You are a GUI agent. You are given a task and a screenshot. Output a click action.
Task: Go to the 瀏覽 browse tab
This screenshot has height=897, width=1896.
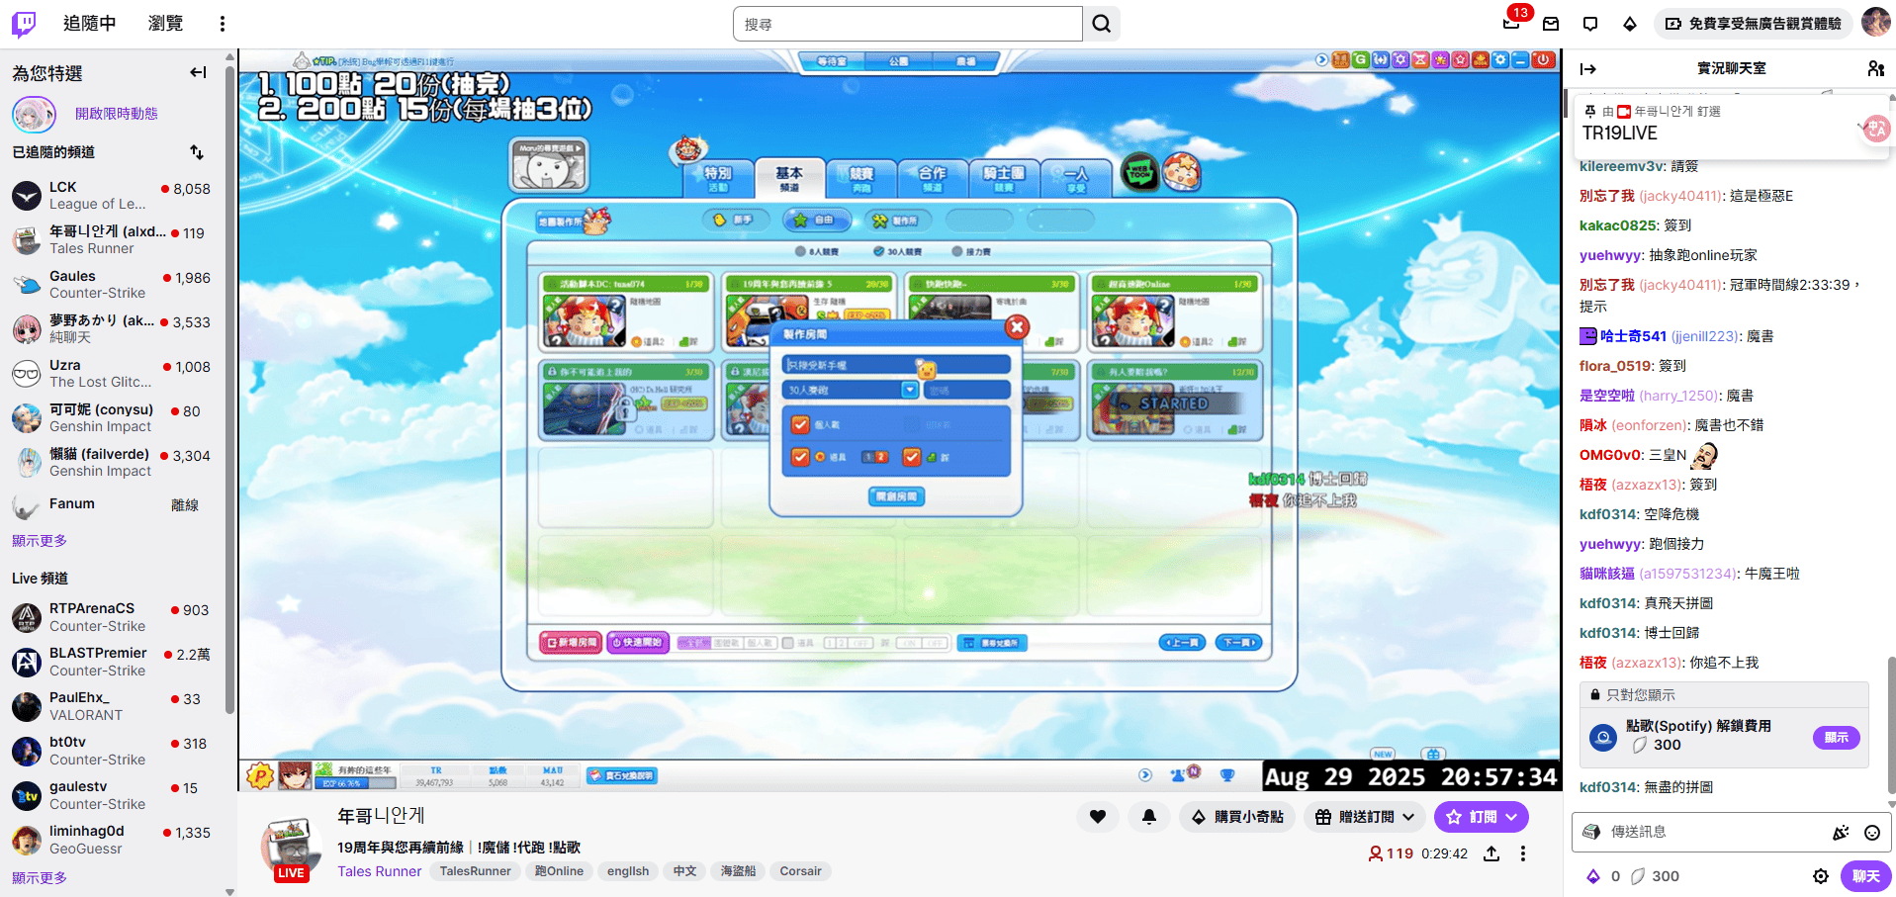(x=165, y=24)
